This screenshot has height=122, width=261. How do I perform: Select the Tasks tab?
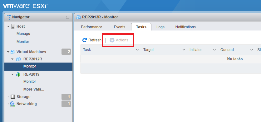141,27
